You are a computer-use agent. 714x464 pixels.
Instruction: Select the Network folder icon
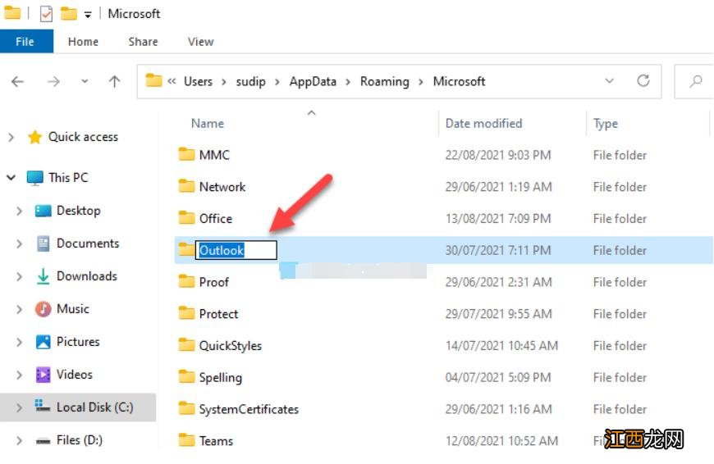click(186, 186)
